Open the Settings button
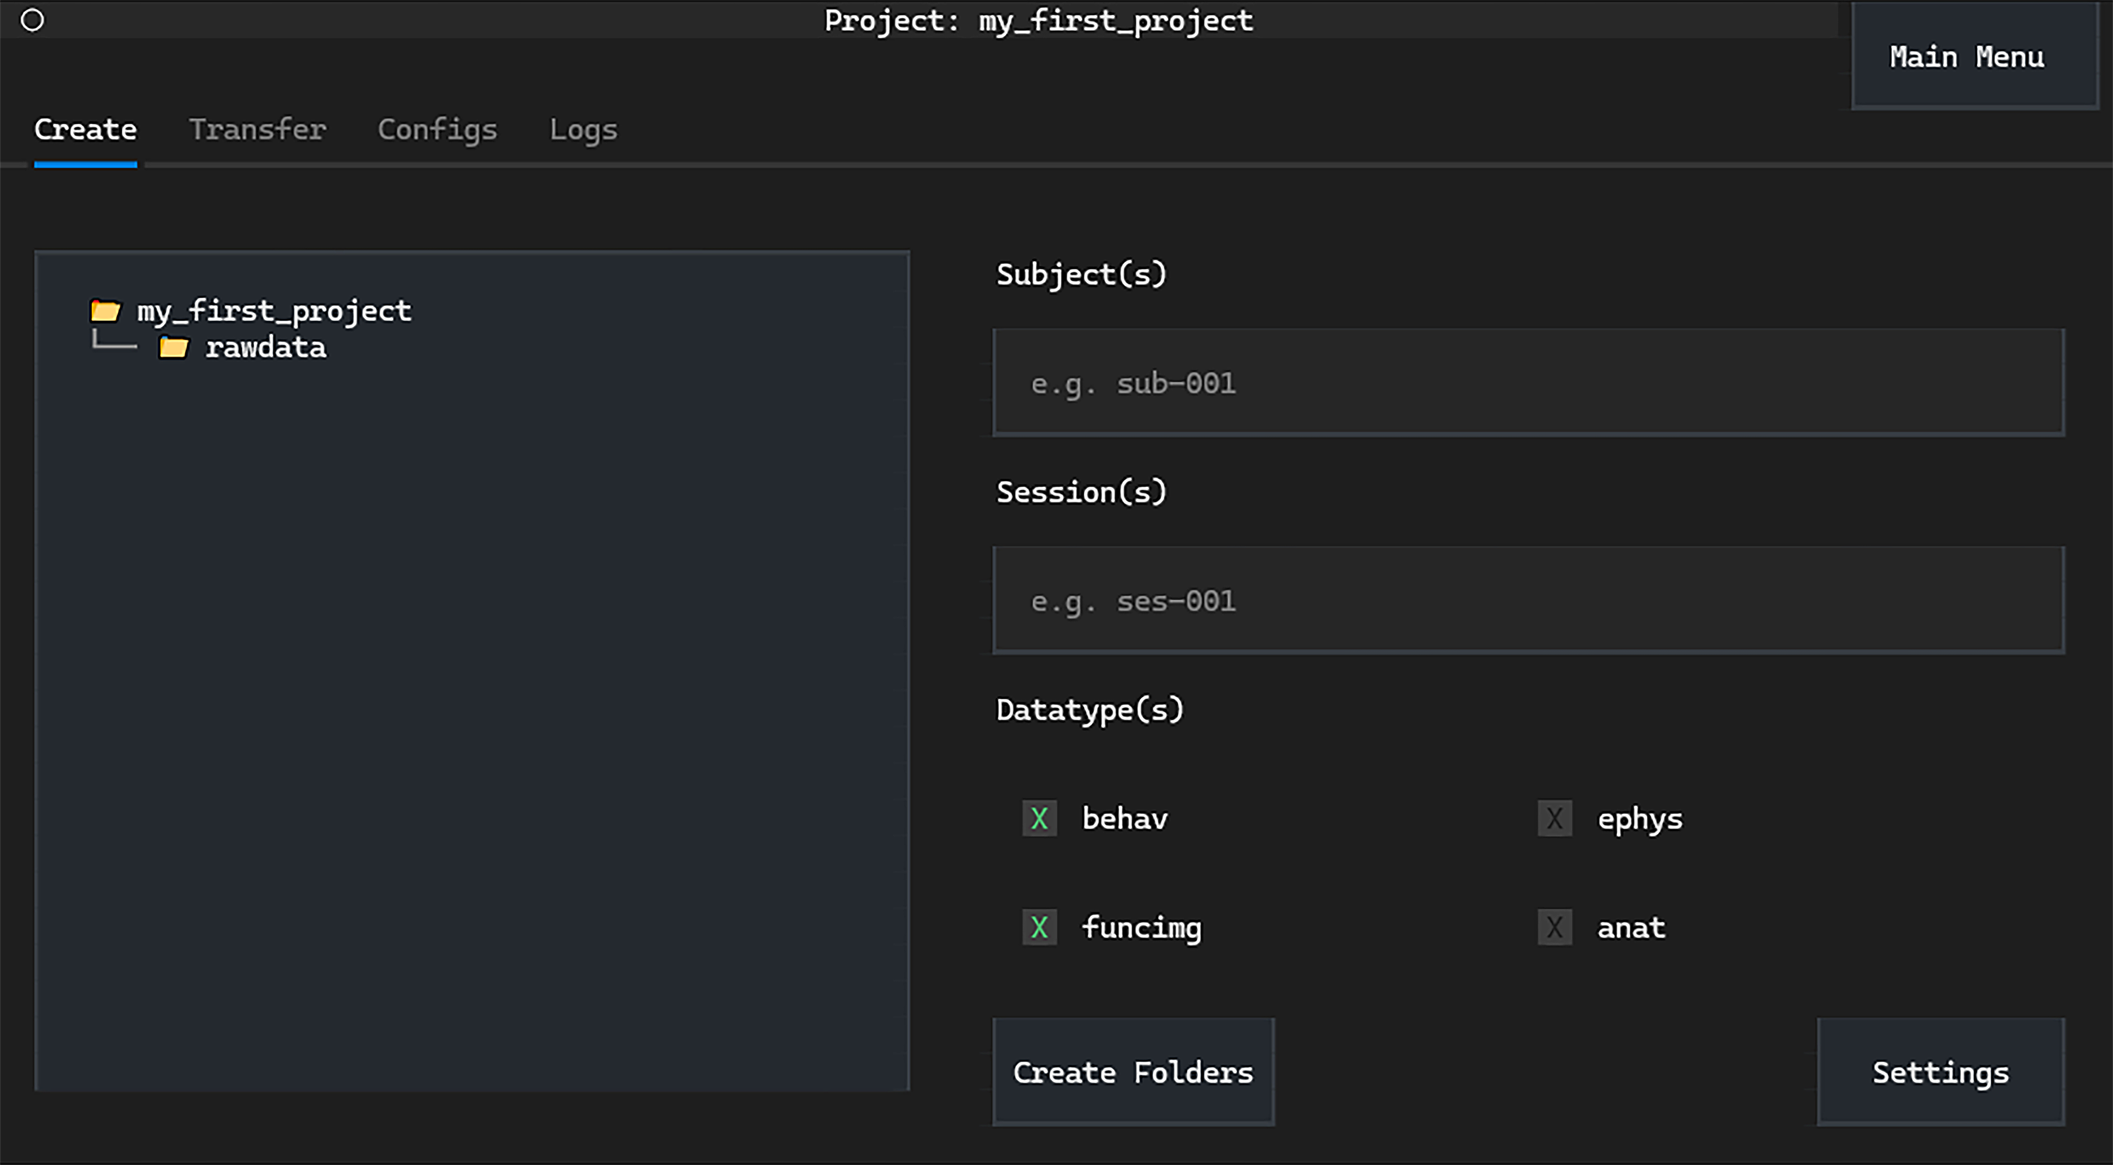Image resolution: width=2113 pixels, height=1165 pixels. (x=1940, y=1071)
